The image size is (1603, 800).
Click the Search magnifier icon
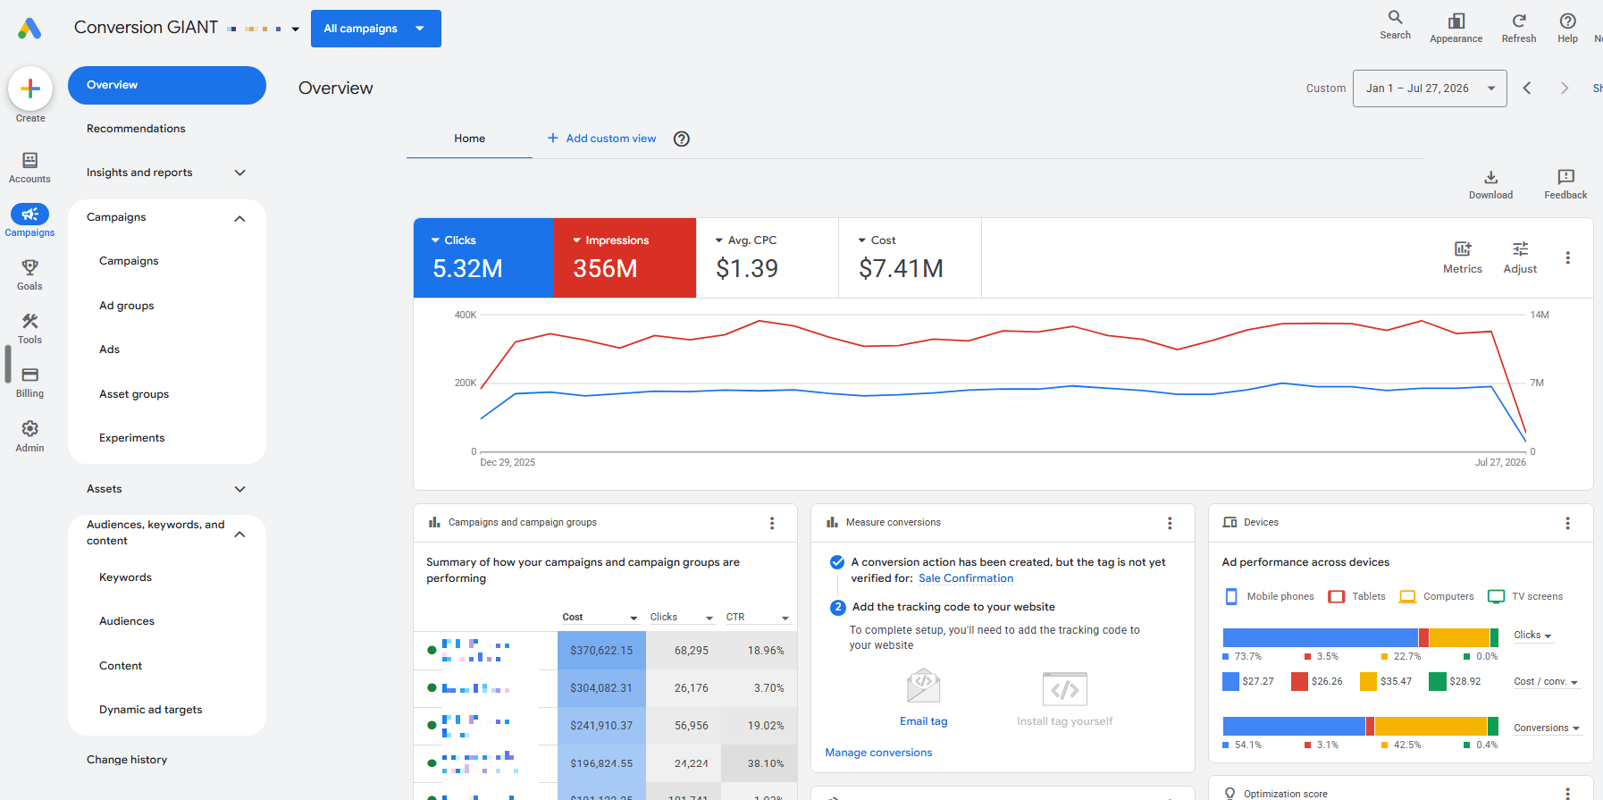[x=1395, y=17]
